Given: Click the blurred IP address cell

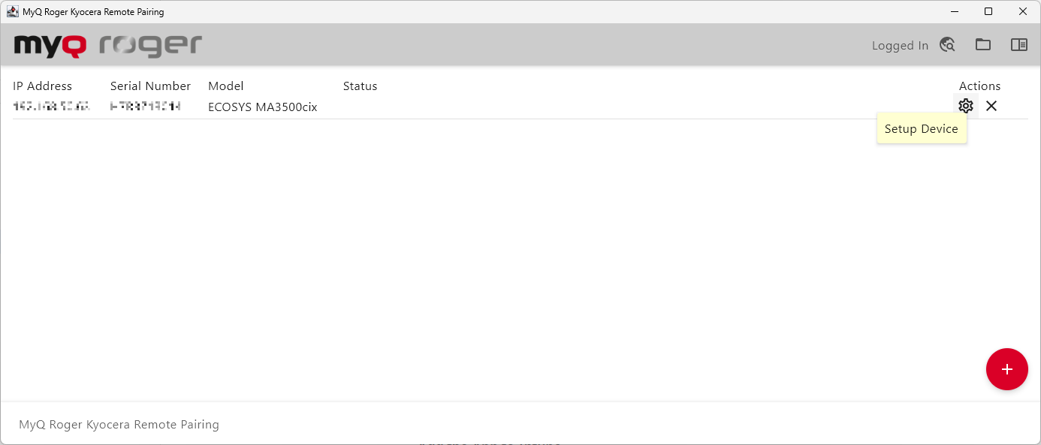Looking at the screenshot, I should [x=51, y=107].
